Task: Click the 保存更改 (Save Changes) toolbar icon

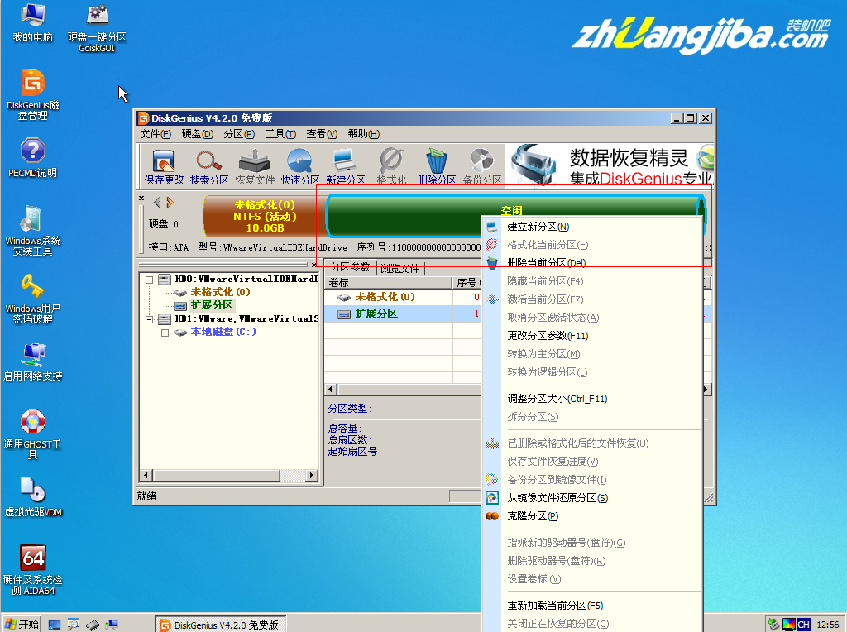Action: pos(163,162)
